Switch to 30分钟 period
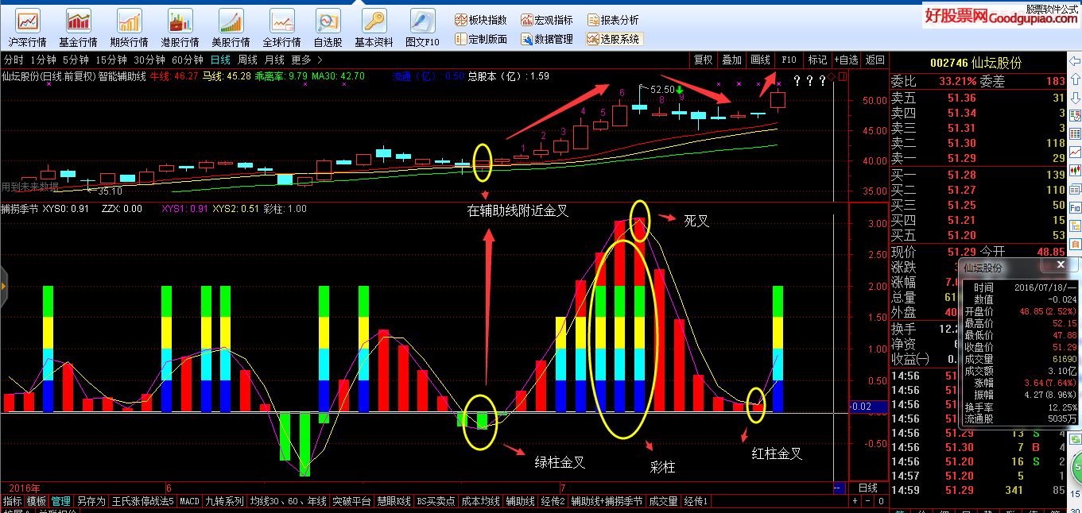The height and width of the screenshot is (513, 1082). (149, 60)
